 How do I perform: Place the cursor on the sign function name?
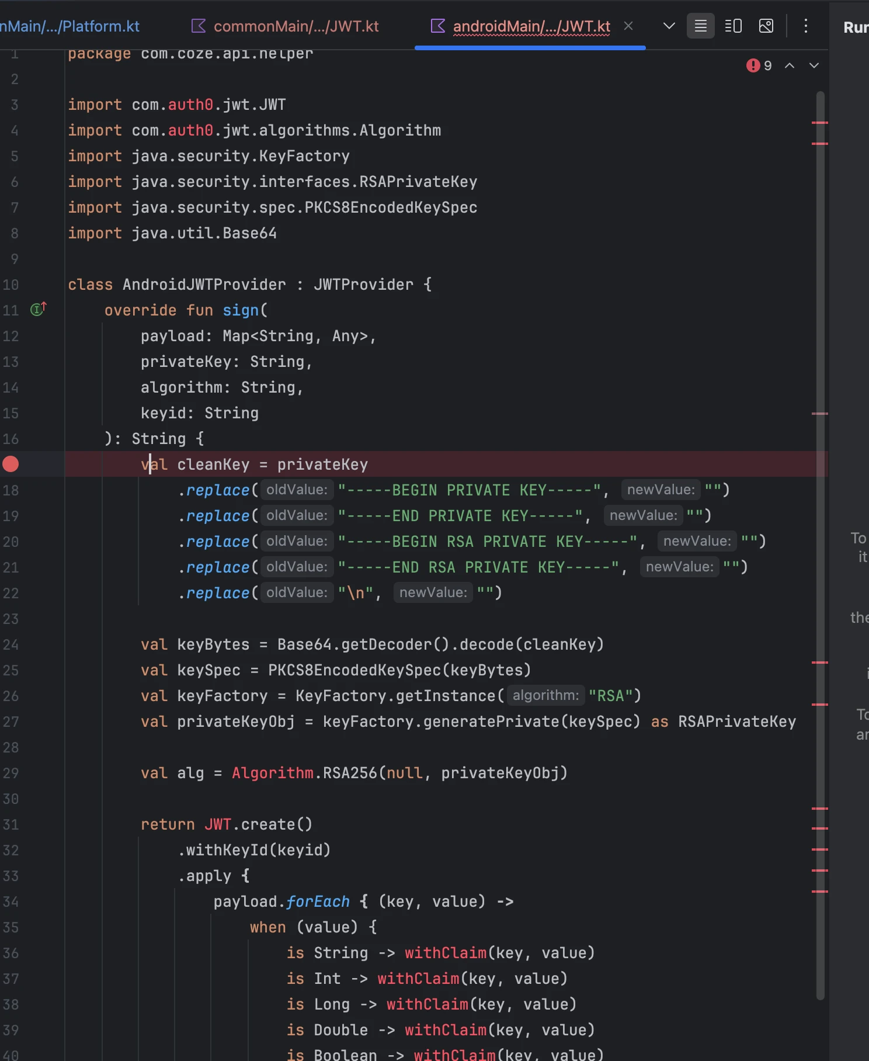(241, 310)
